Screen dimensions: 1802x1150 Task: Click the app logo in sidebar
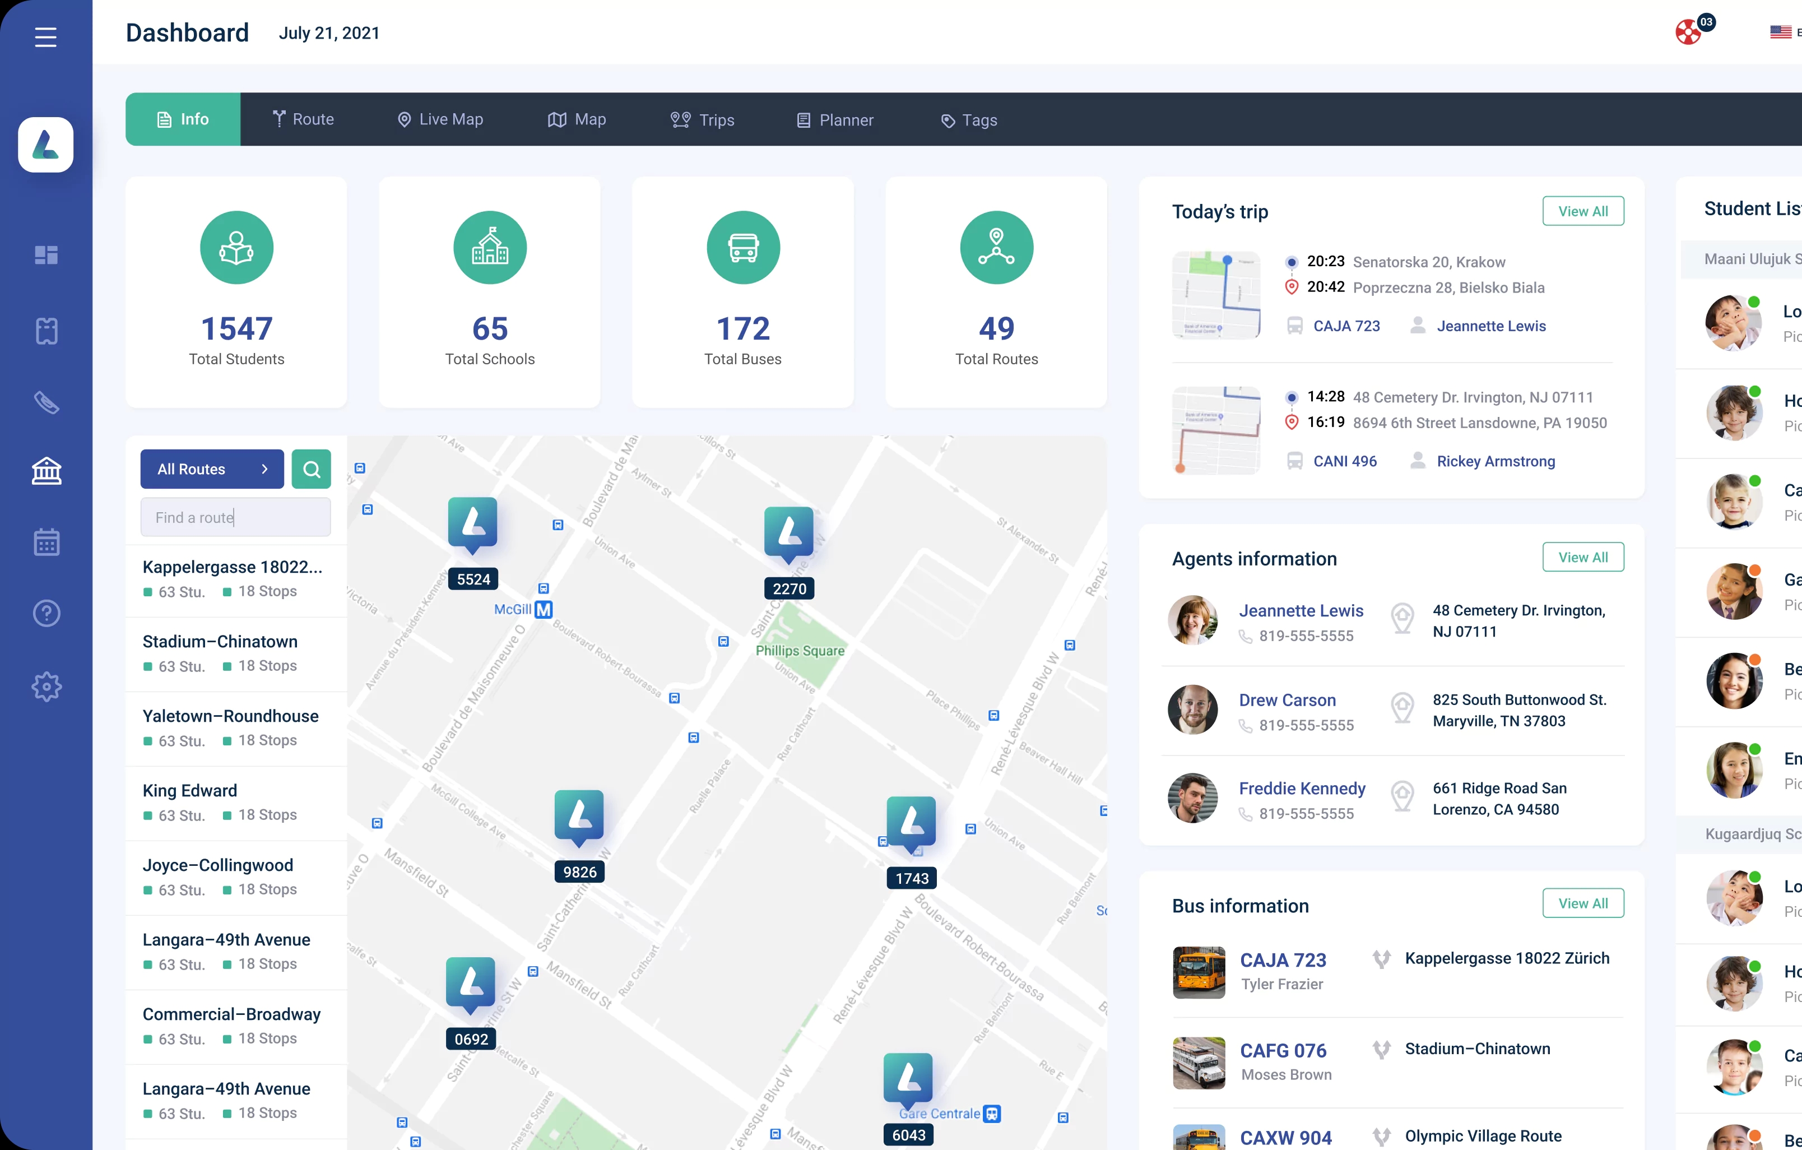pyautogui.click(x=45, y=145)
